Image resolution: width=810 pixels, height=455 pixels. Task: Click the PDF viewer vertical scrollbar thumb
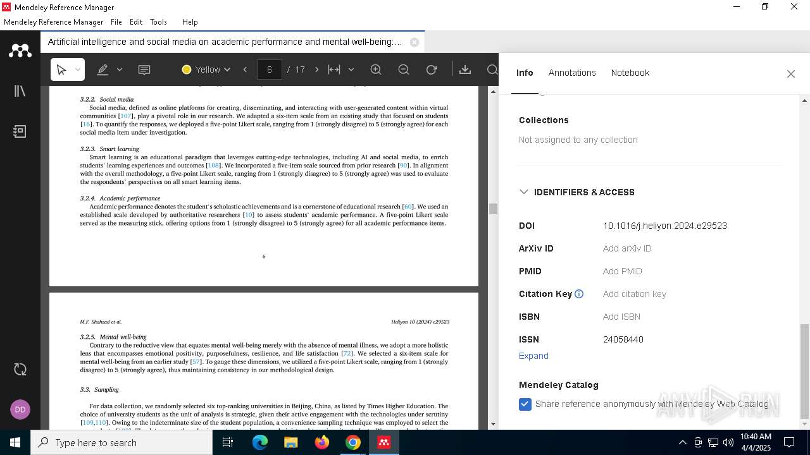click(x=494, y=209)
